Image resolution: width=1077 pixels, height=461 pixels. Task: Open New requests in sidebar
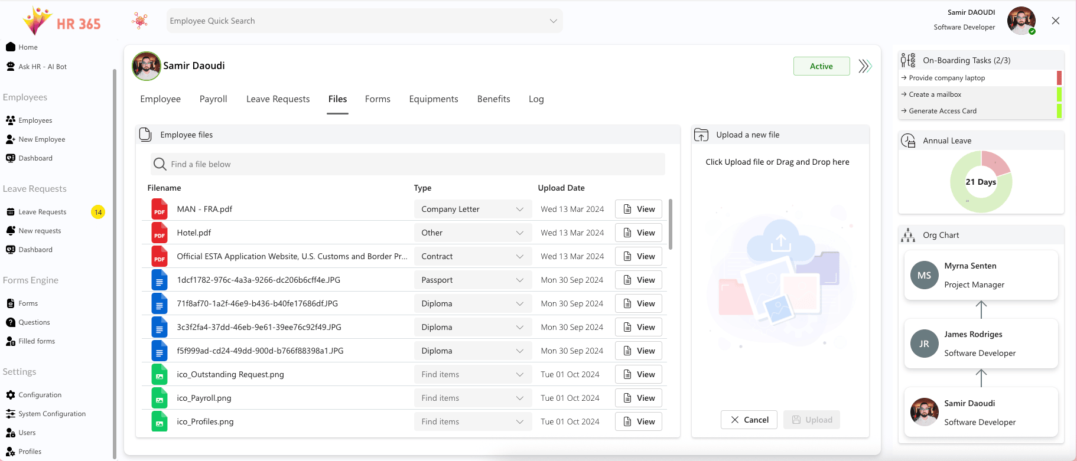click(33, 231)
